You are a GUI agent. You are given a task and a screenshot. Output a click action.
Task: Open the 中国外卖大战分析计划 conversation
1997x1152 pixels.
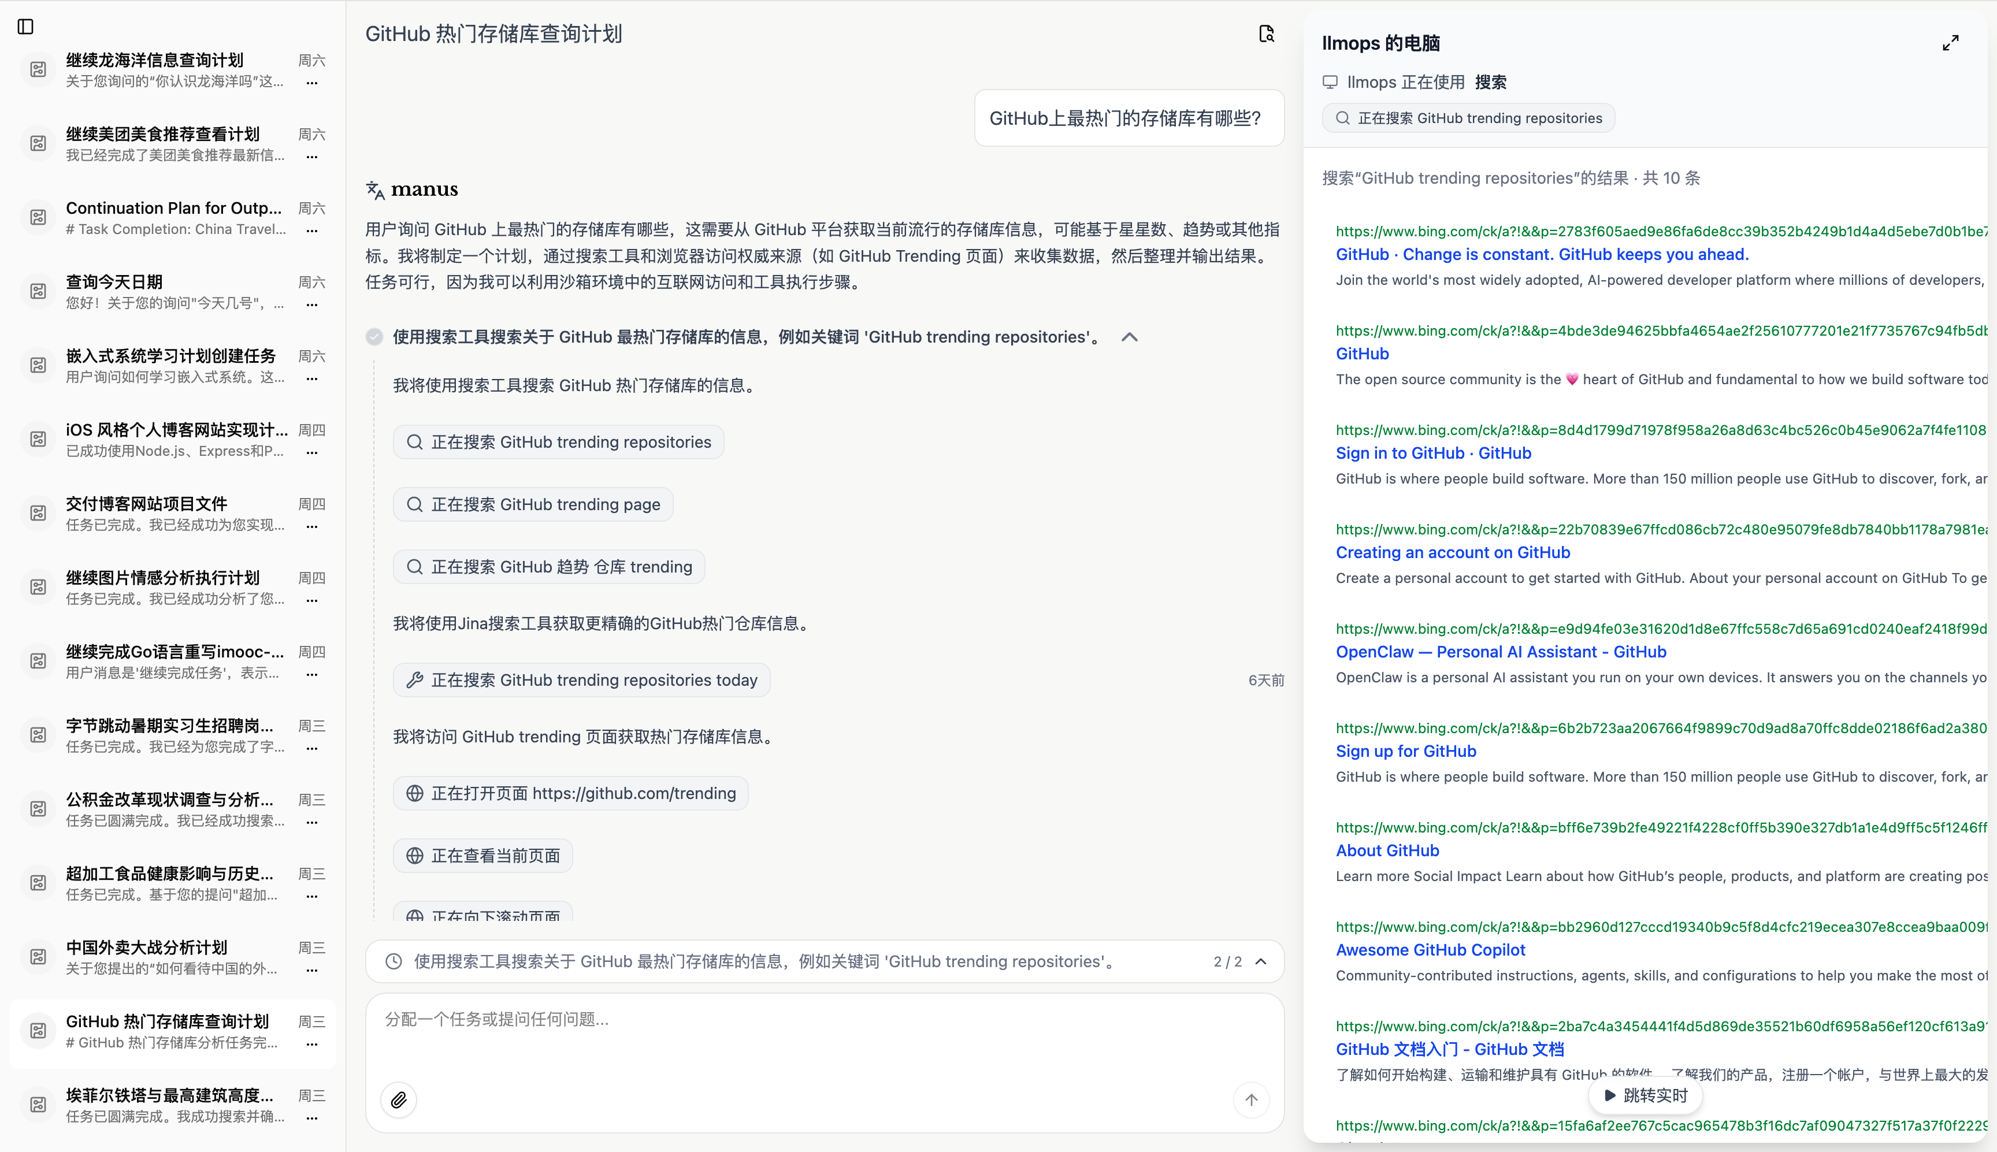172,957
